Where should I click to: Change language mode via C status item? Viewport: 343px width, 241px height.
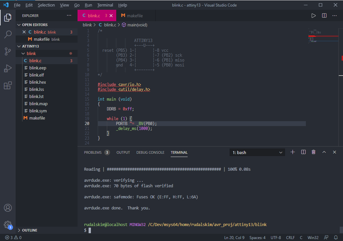pos(301,237)
